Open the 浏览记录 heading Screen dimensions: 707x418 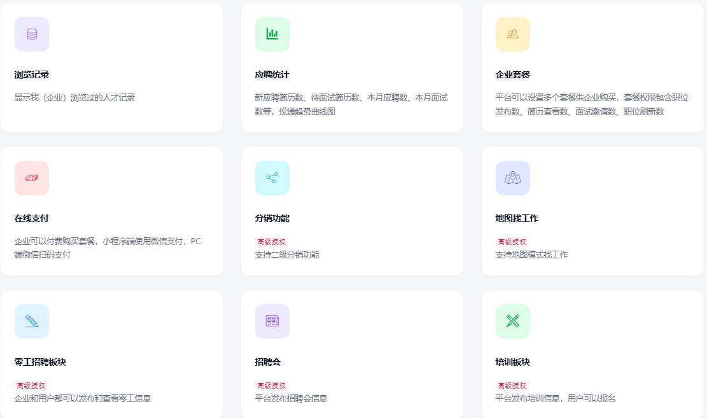(x=32, y=75)
